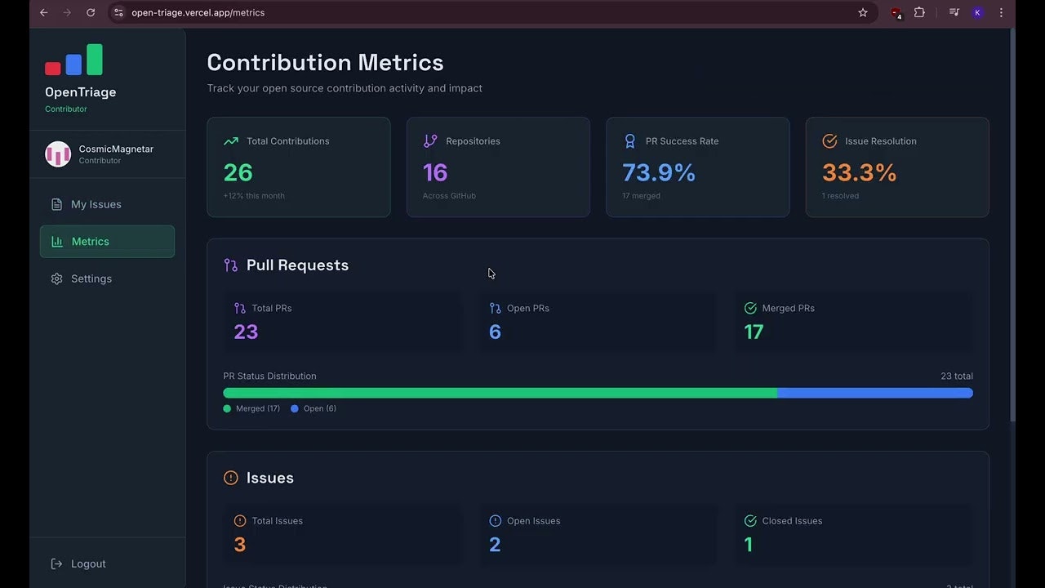Click the page vertical scrollbar
This screenshot has height=588, width=1045.
pyautogui.click(x=1012, y=225)
